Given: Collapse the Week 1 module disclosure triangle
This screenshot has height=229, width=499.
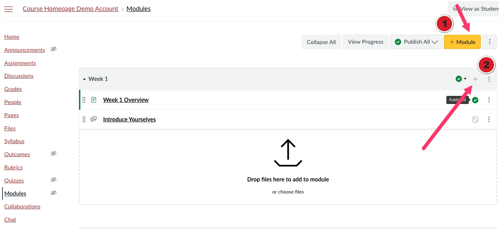Looking at the screenshot, I should (84, 79).
